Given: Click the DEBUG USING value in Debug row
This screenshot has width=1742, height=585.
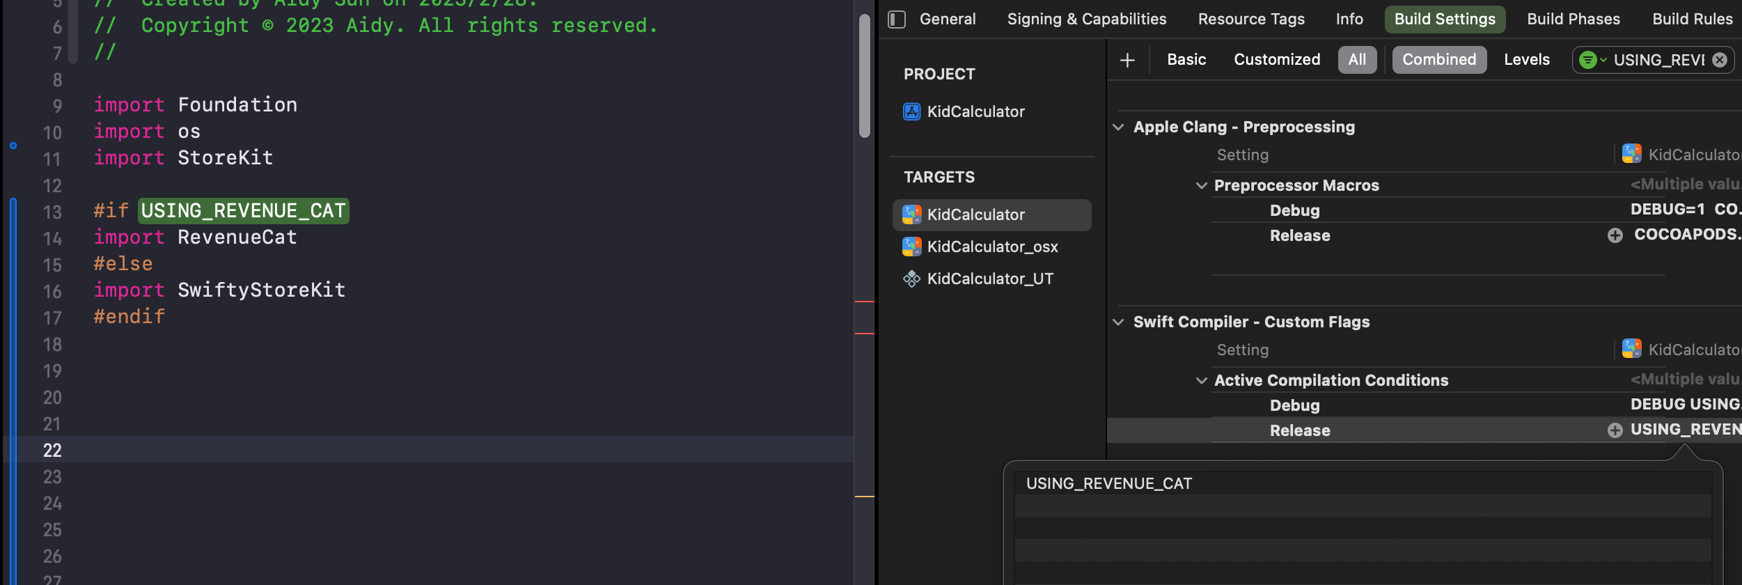Looking at the screenshot, I should point(1686,405).
